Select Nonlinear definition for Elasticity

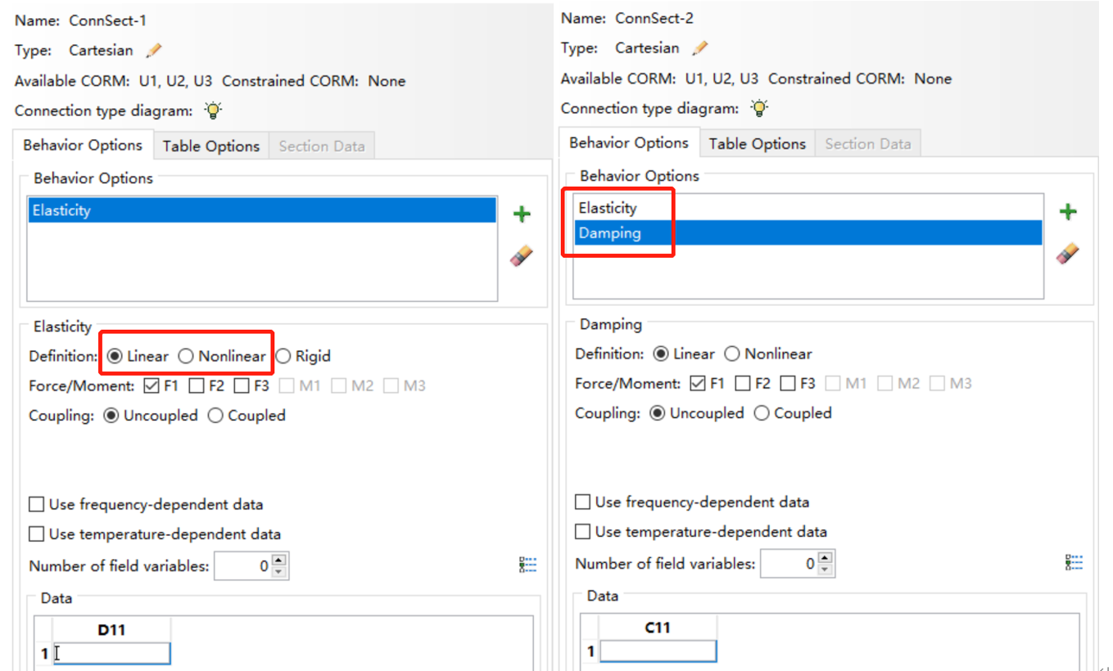pyautogui.click(x=187, y=356)
